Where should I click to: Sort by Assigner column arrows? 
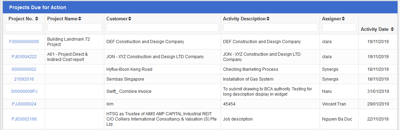343,19
